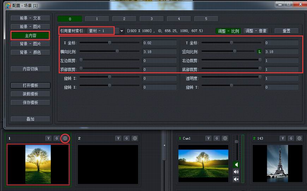Click the 竖向比例 slider handle
This screenshot has width=307, height=191.
235,51
